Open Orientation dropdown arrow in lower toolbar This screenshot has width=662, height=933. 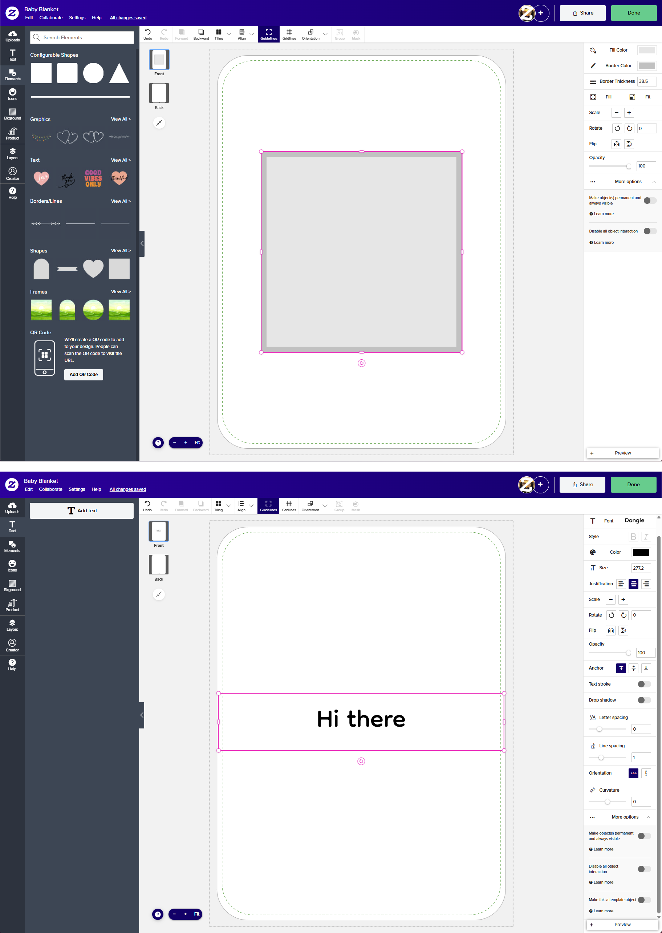pos(325,506)
